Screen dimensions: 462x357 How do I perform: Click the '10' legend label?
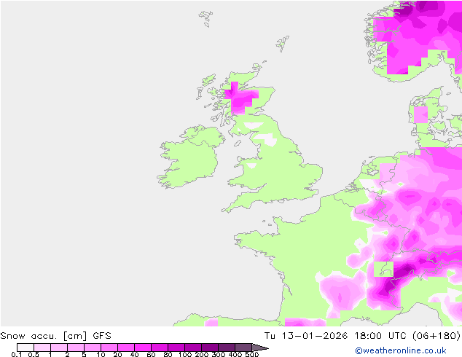pyautogui.click(x=101, y=354)
